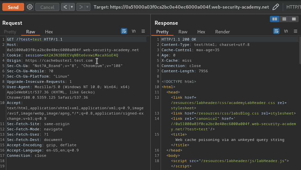Toggle word wrap in the Response panel

pos(276,31)
